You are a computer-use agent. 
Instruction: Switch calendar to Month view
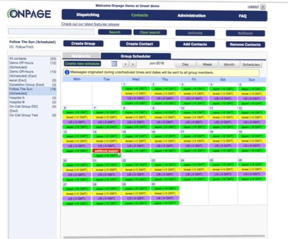[x=229, y=64]
